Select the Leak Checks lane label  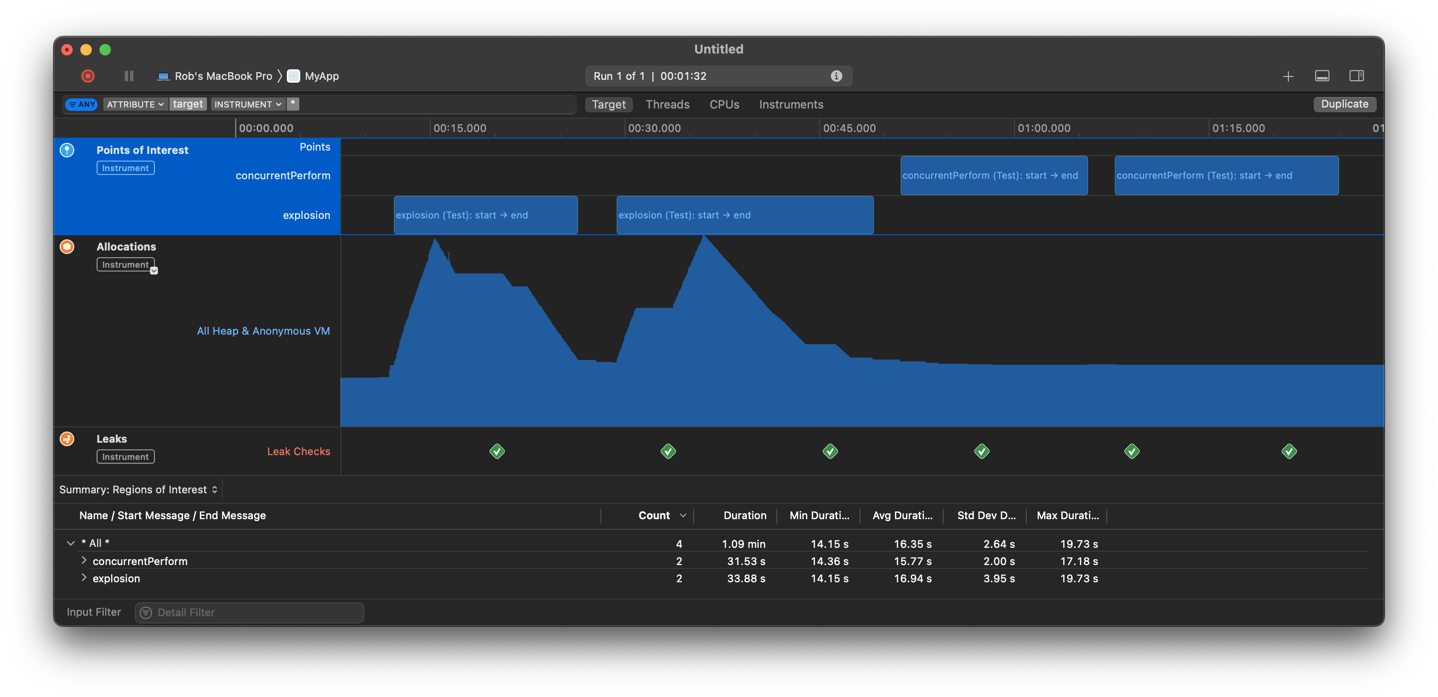(x=298, y=451)
